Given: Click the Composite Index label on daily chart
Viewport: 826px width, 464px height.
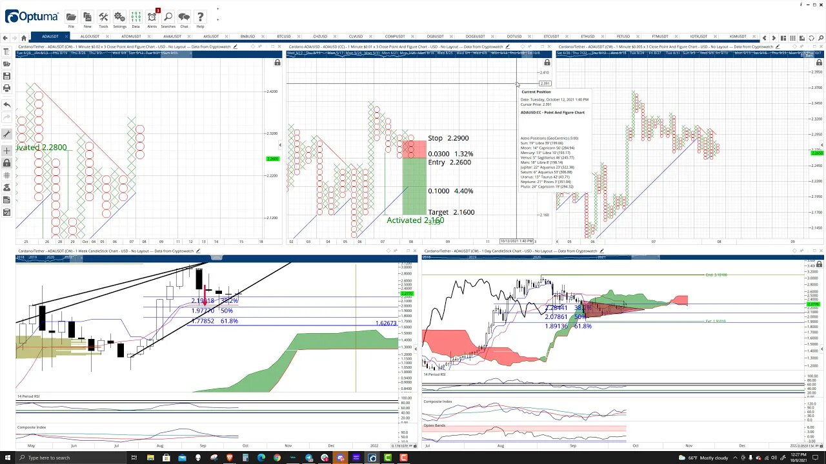Looking at the screenshot, I should (x=437, y=401).
